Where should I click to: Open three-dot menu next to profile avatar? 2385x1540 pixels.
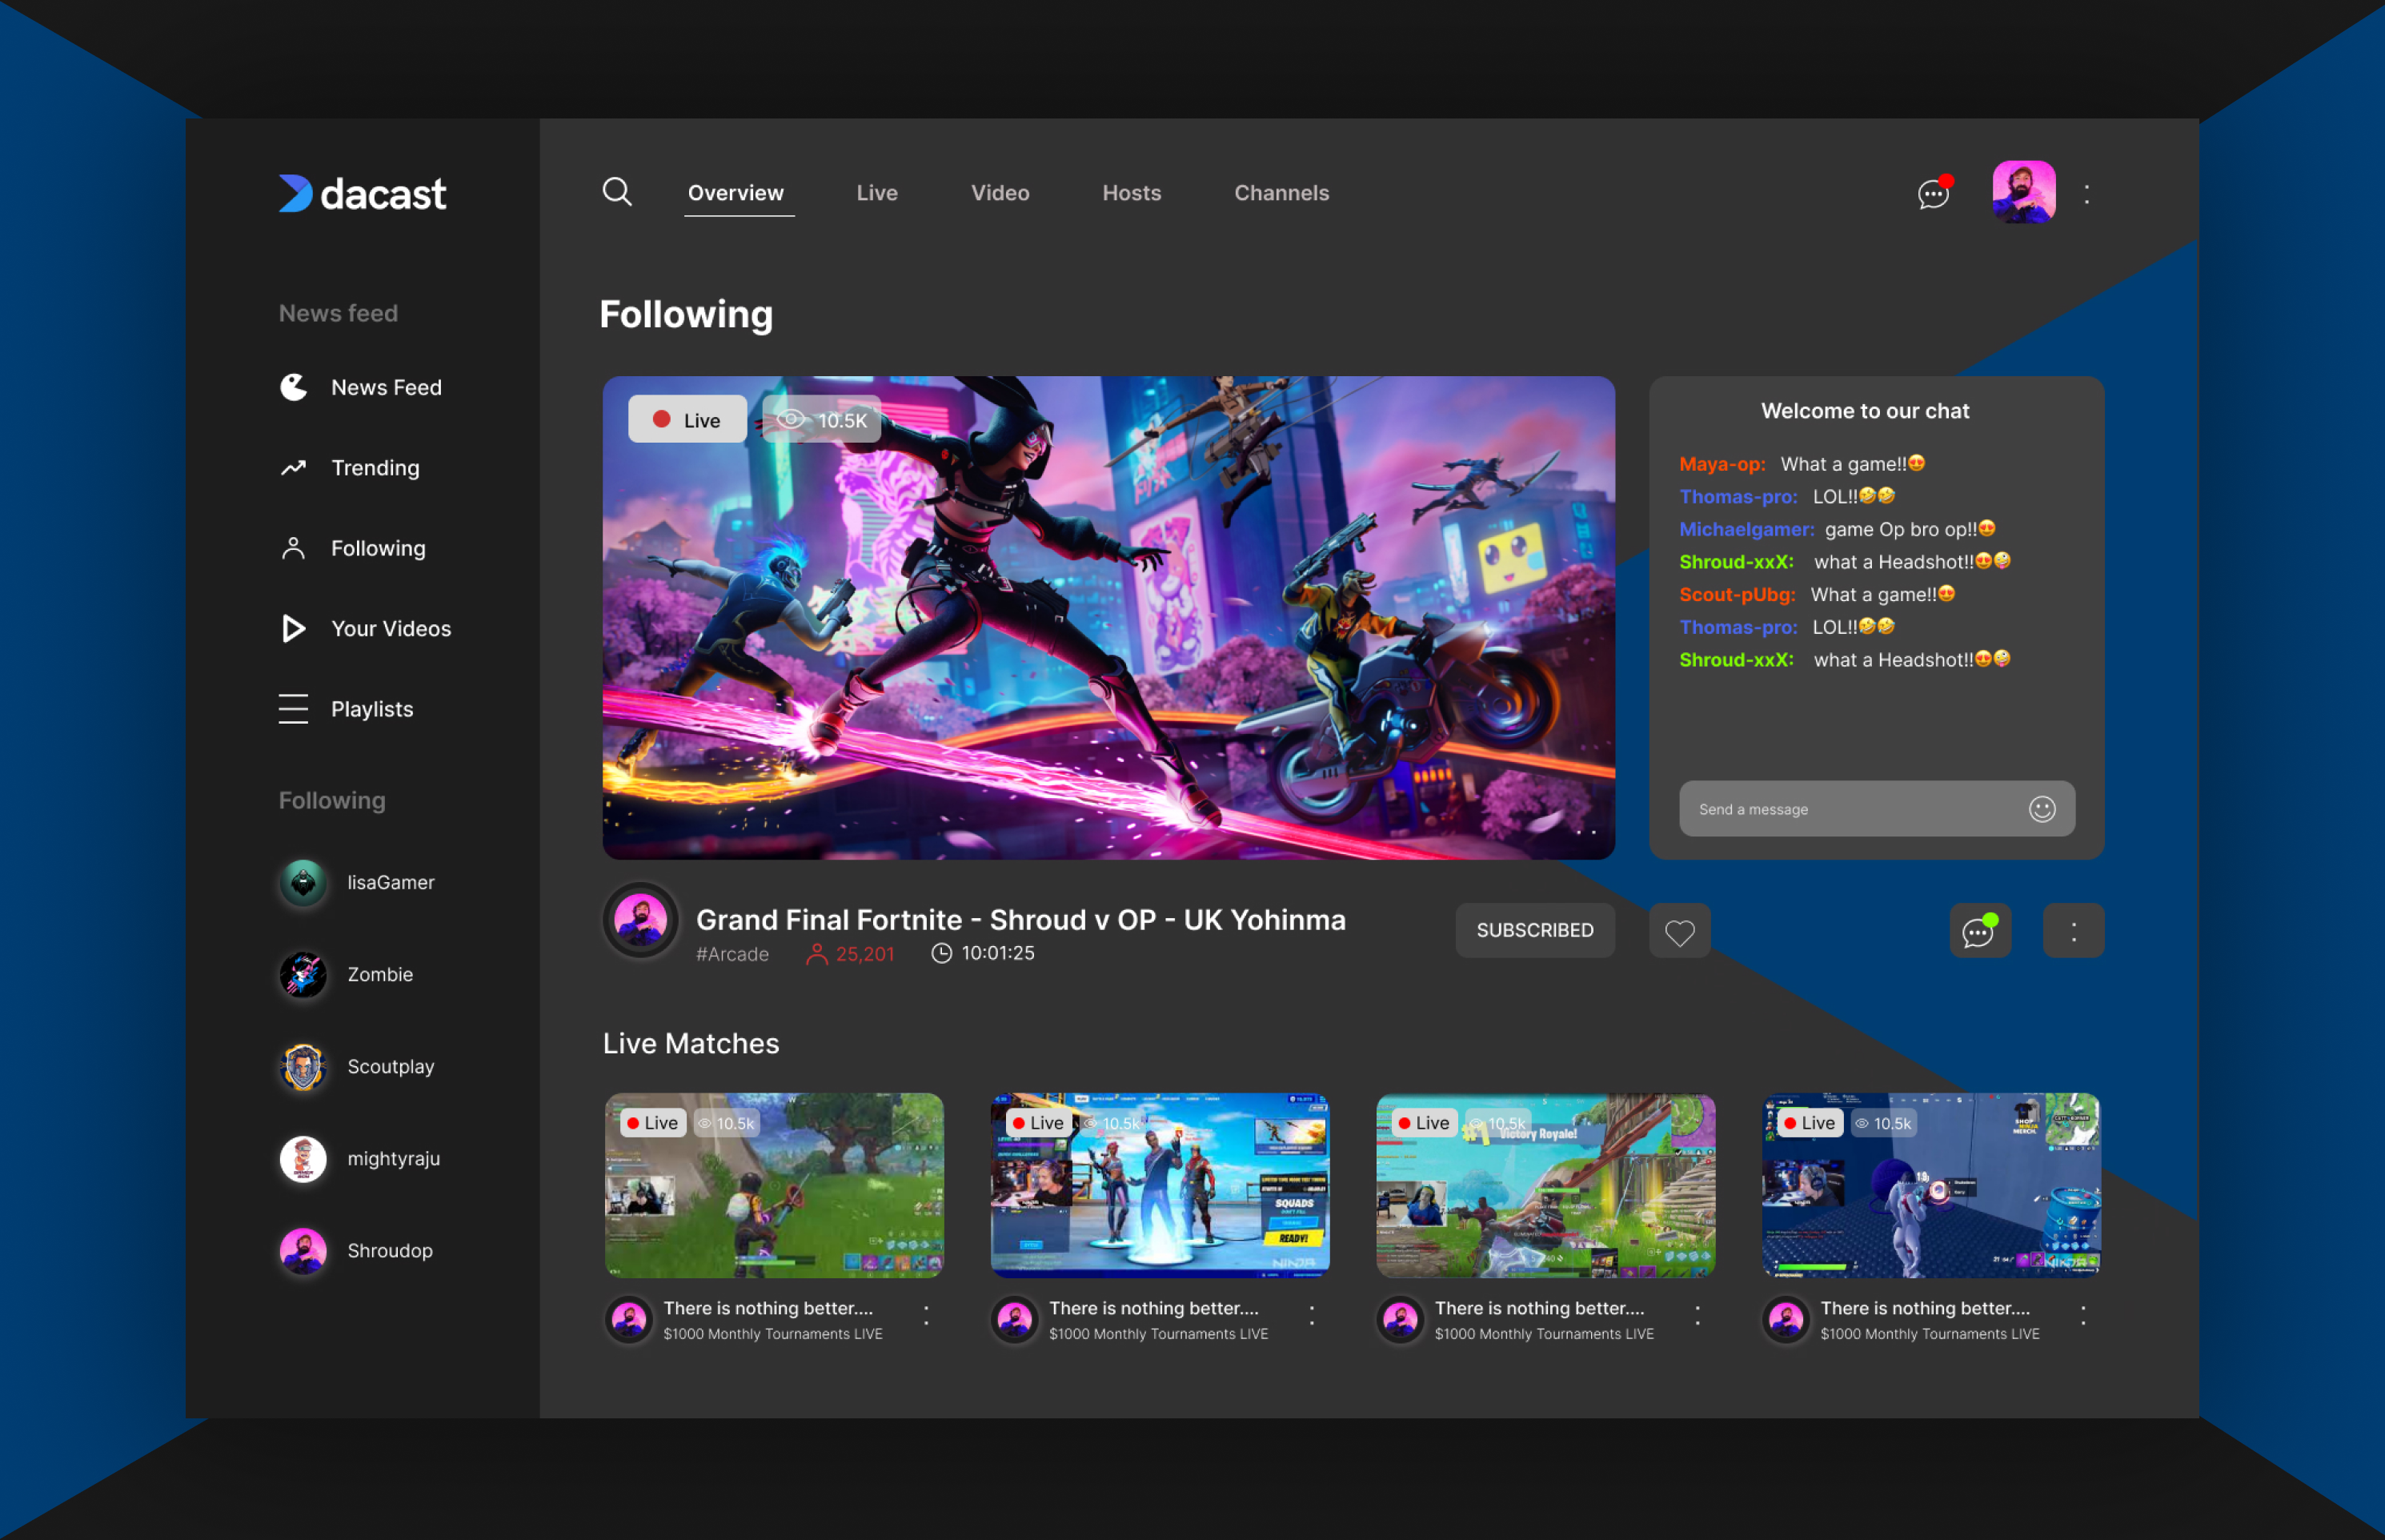coord(2086,194)
